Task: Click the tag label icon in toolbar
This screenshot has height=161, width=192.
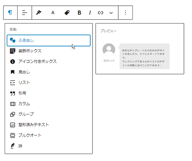Action: (x=67, y=13)
